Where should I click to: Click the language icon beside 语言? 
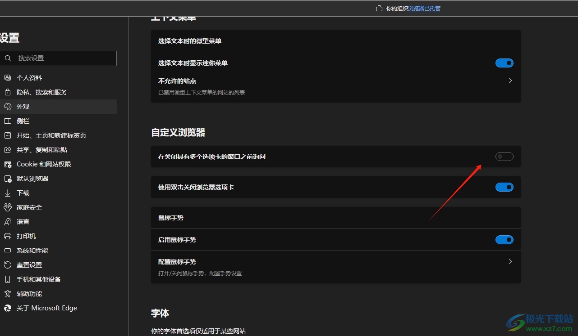pyautogui.click(x=8, y=222)
